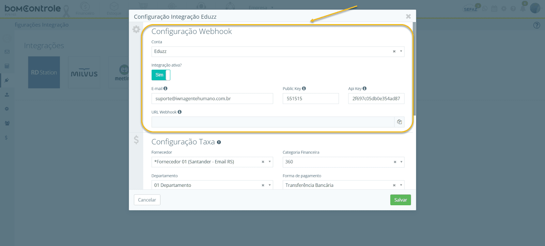Screen dimensions: 545x246
Task: Select the e9 meeting integration tile
Action: point(119,72)
